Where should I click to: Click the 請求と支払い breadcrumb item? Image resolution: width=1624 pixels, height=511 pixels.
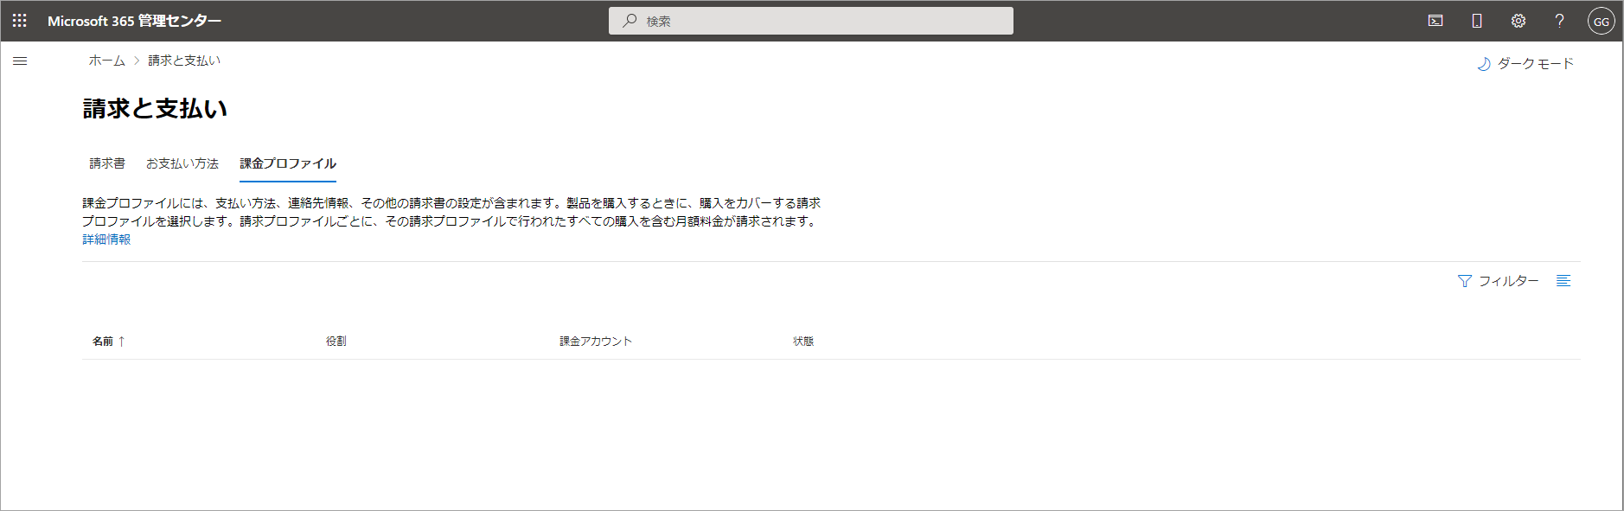pyautogui.click(x=184, y=61)
